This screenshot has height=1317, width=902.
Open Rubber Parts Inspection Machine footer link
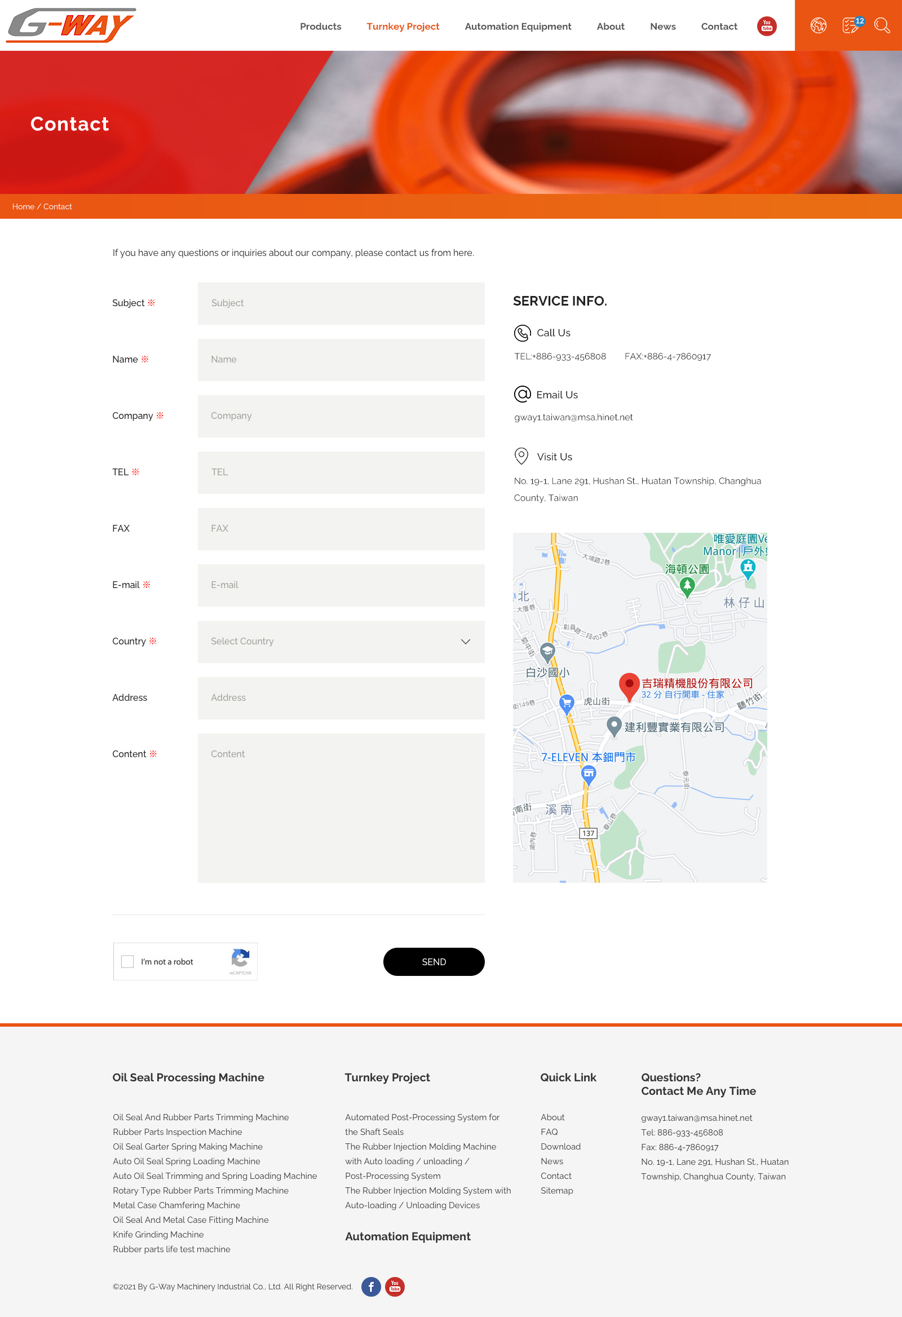click(x=178, y=1132)
